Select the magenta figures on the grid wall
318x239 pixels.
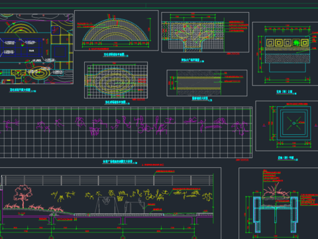click(x=126, y=125)
